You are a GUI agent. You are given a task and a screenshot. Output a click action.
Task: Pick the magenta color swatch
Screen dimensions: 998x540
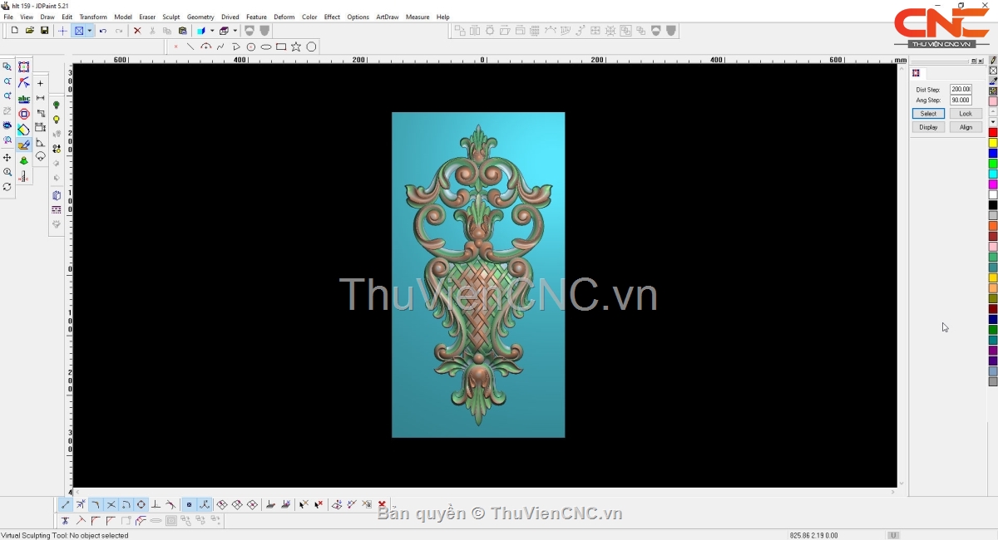pyautogui.click(x=993, y=184)
